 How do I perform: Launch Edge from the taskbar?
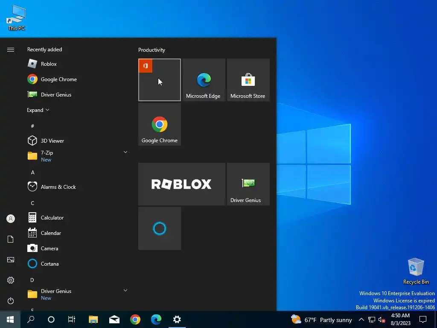[x=156, y=319]
